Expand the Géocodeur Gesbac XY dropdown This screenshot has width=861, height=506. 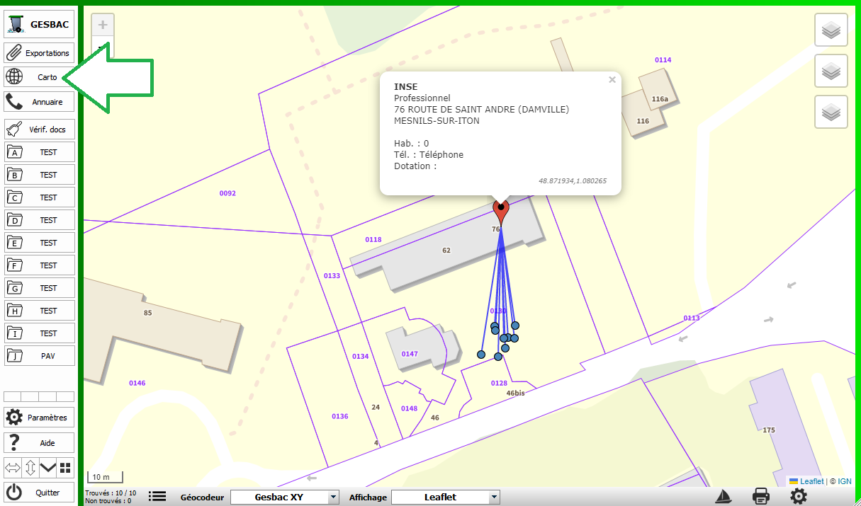coord(285,498)
